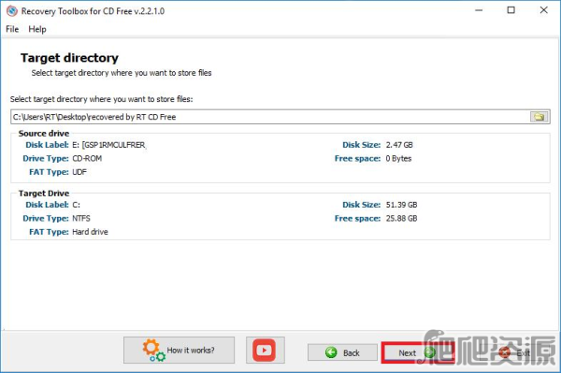Go back with the Back button

point(342,353)
